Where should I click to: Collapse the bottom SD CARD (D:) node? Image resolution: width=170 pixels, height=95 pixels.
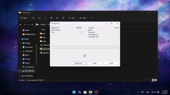20,76
